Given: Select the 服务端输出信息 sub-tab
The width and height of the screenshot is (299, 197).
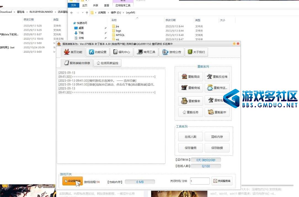Looking at the screenshot, I should [x=77, y=63].
